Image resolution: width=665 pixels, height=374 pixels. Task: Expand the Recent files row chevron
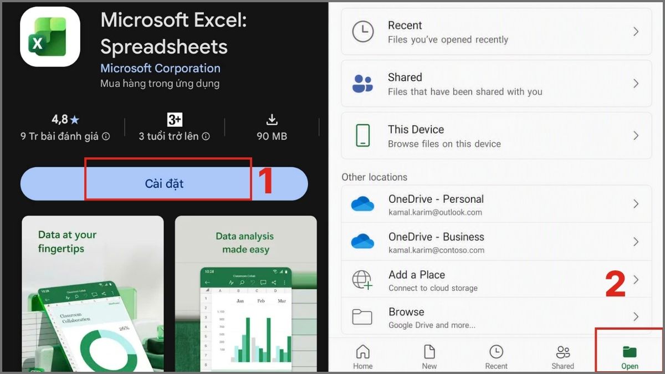[x=636, y=32]
